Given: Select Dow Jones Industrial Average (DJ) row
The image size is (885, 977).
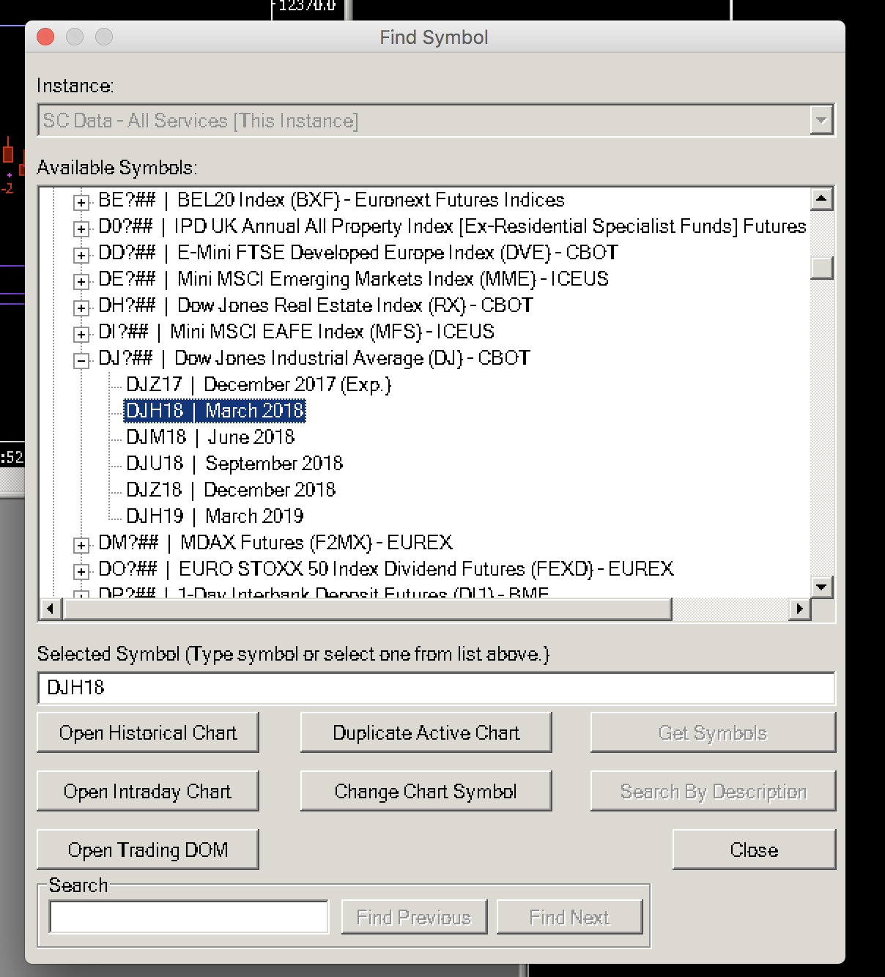Looking at the screenshot, I should pyautogui.click(x=314, y=358).
